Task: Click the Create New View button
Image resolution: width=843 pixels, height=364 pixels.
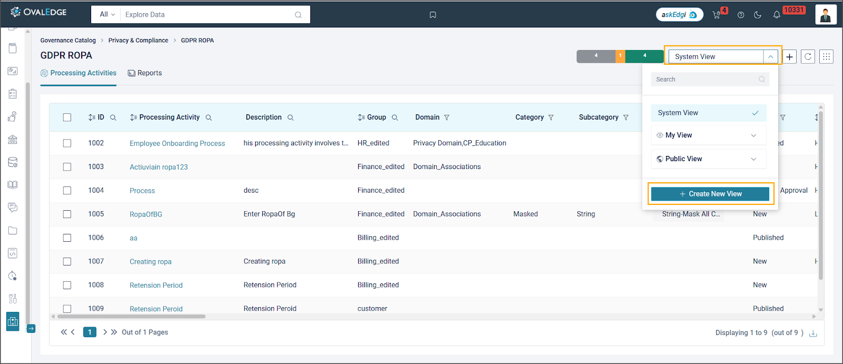Action: pyautogui.click(x=710, y=194)
